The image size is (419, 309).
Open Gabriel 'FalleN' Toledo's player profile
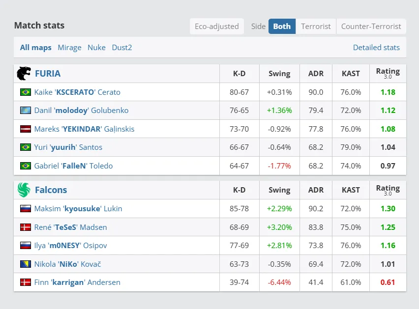pos(73,166)
